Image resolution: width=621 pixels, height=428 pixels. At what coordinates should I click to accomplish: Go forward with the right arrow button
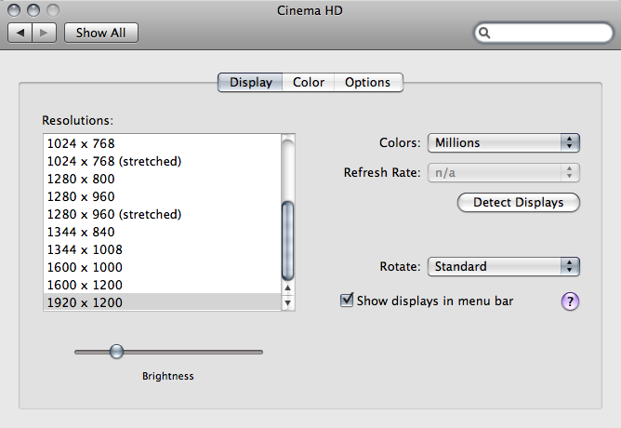click(45, 33)
